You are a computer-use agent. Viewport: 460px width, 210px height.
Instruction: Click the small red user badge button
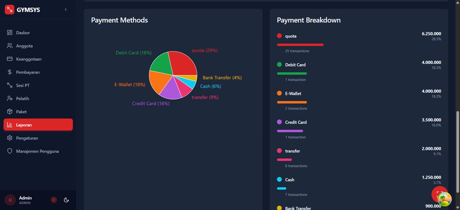54,200
